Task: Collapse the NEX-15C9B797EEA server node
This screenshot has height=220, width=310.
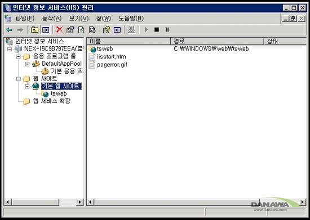Action: pos(10,49)
